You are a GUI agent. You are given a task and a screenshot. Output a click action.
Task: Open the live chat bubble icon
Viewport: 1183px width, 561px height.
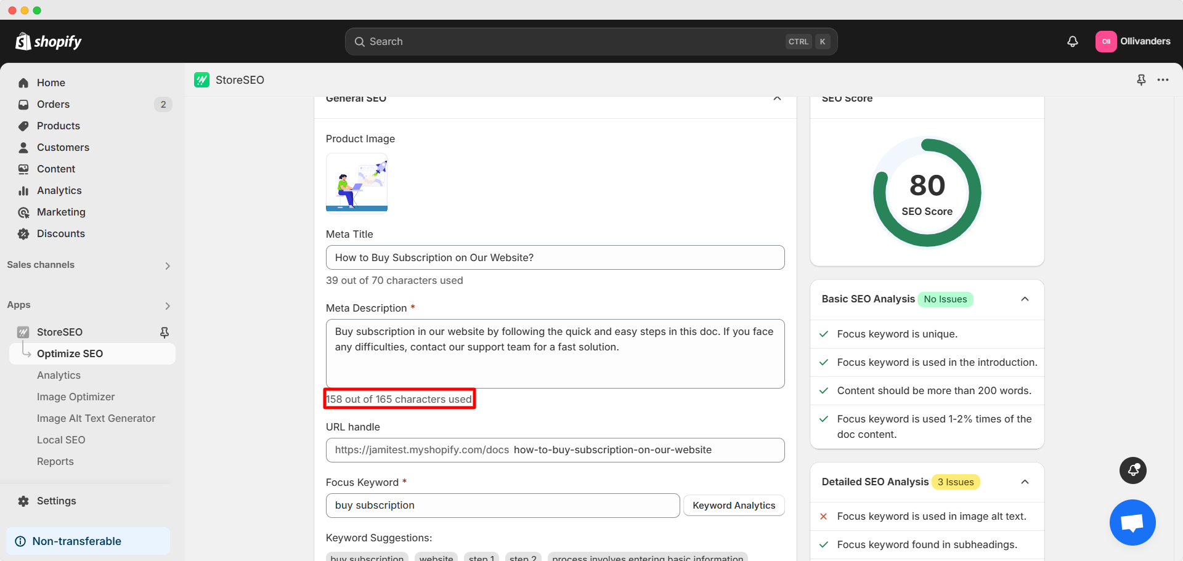point(1132,522)
